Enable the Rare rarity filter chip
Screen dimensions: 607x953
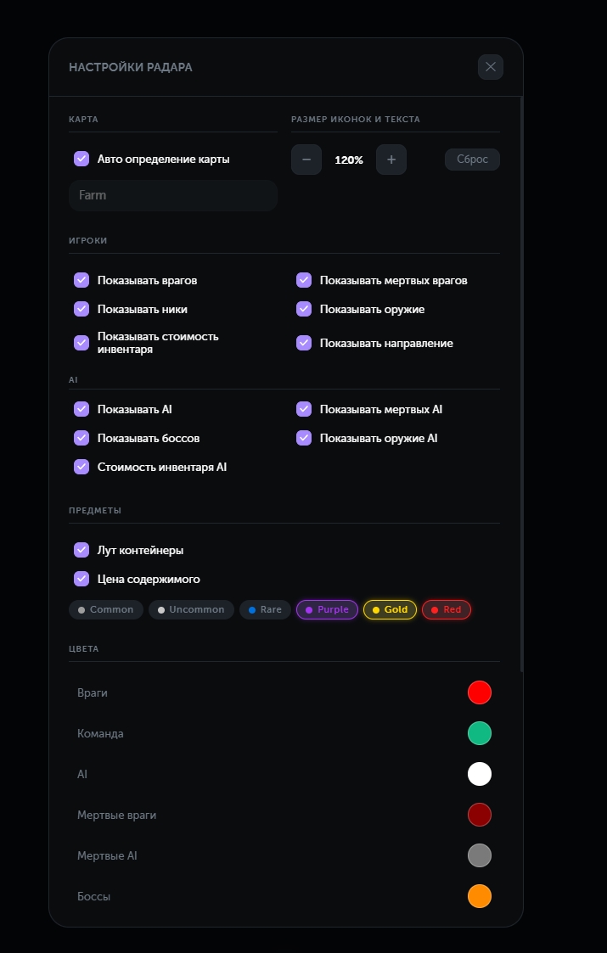coord(265,609)
